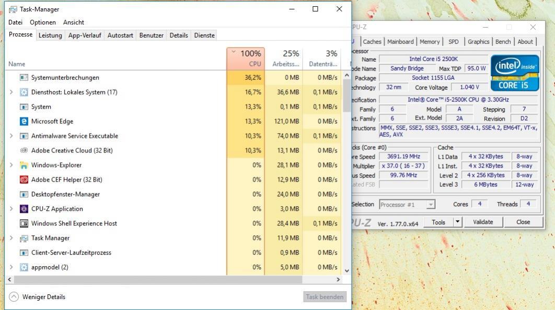Switch to the Leistung tab
This screenshot has height=310, width=555.
50,35
